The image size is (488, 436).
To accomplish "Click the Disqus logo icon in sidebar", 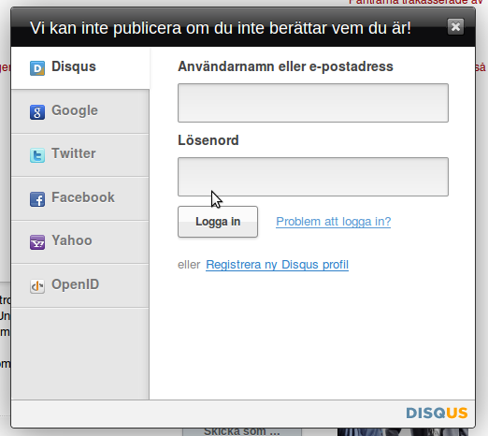I will click(37, 68).
